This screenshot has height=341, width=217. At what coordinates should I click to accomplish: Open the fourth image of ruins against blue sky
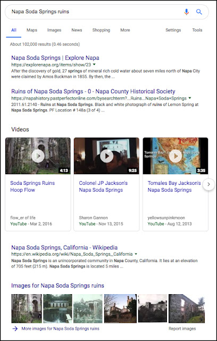click(120, 308)
